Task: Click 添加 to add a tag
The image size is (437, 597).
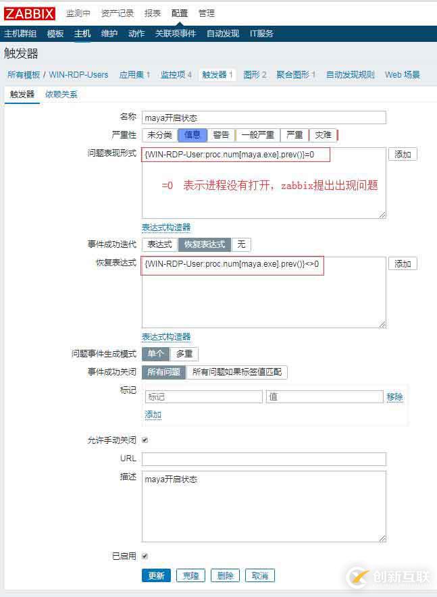Action: (x=153, y=415)
